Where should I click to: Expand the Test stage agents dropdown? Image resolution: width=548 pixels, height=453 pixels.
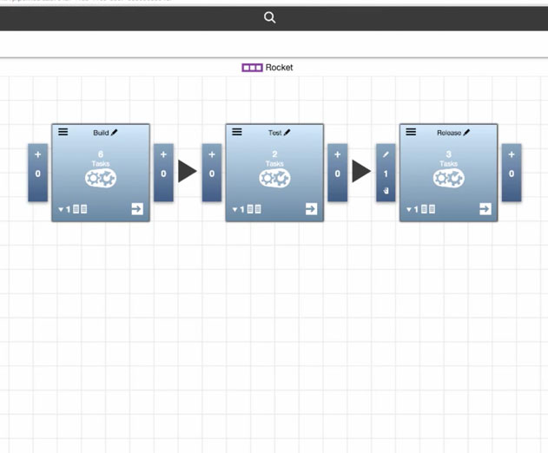234,209
